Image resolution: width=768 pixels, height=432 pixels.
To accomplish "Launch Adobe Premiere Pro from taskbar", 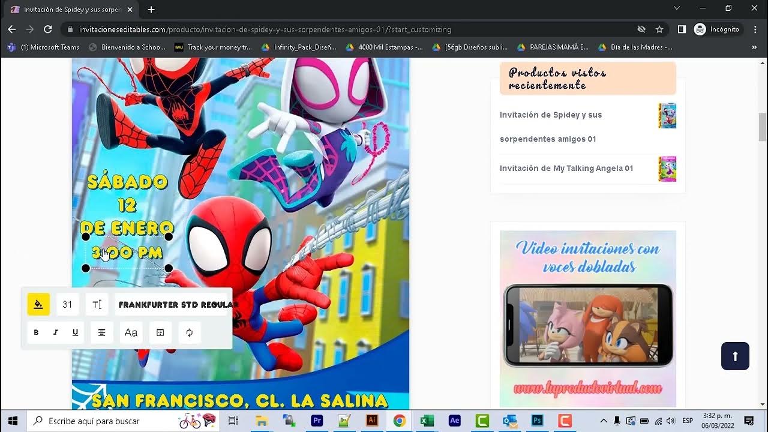I will click(317, 421).
